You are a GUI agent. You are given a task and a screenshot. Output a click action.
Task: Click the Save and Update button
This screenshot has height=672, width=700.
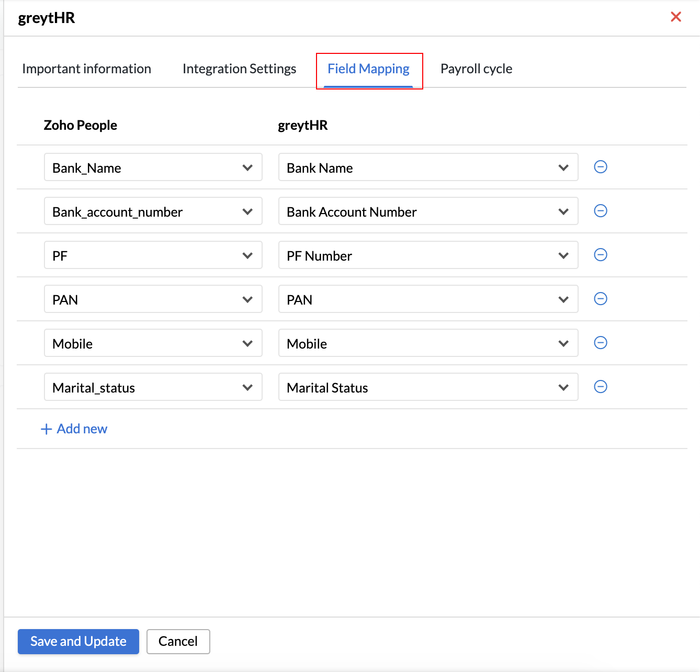(78, 642)
